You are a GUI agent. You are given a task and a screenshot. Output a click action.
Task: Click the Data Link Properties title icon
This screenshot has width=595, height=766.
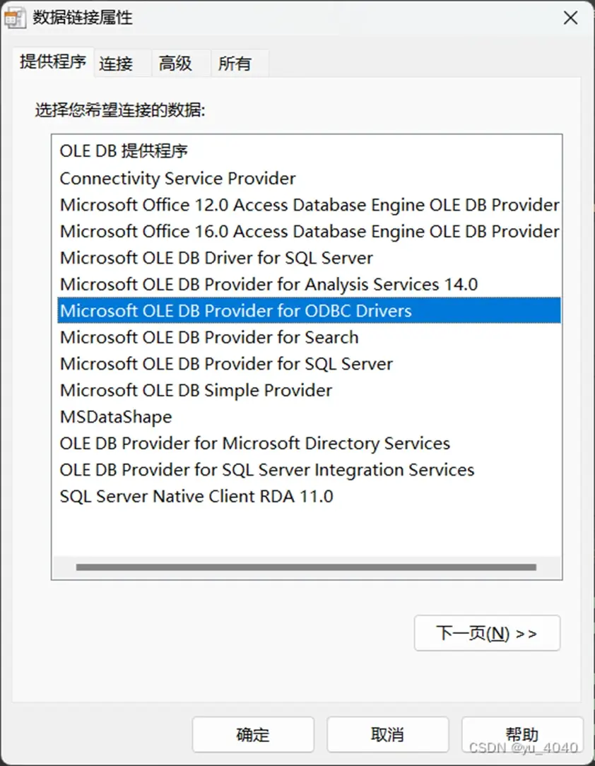[15, 18]
